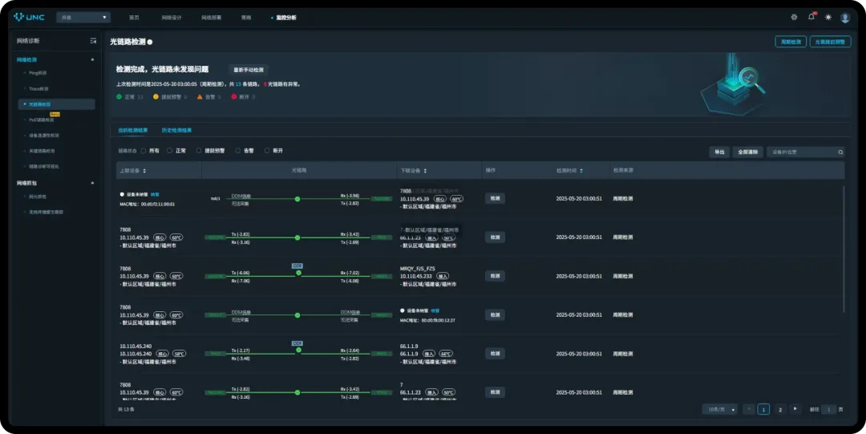The height and width of the screenshot is (434, 866).
Task: Click the 重新手动检测 button
Action: tap(249, 70)
